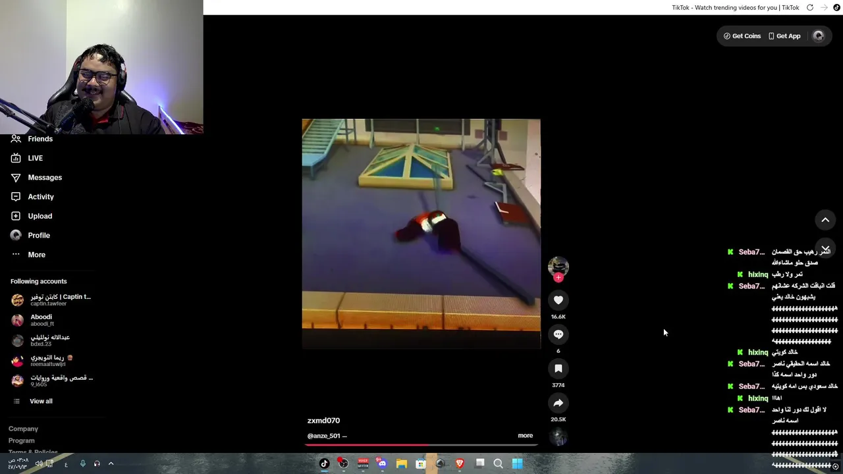Expand hidden tray icons chevron
843x474 pixels.
click(111, 463)
